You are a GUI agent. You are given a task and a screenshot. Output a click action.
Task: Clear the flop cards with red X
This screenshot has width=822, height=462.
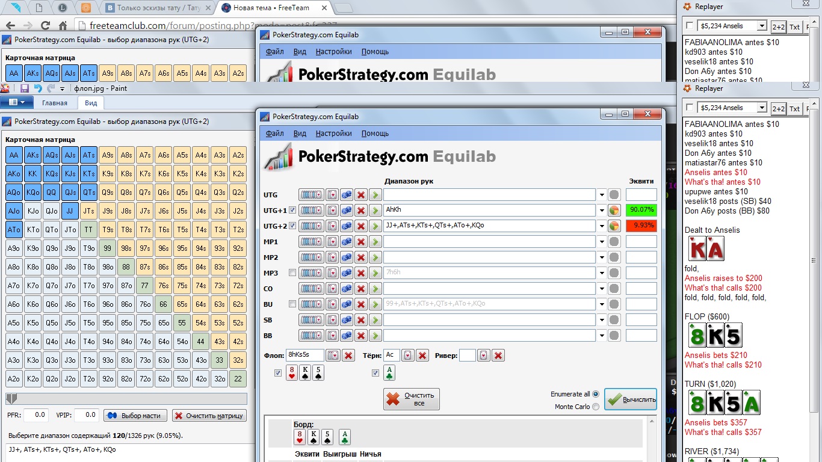coord(348,356)
